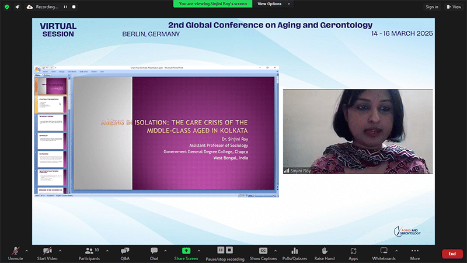Start video with camera icon
The width and height of the screenshot is (467, 263).
(x=47, y=252)
